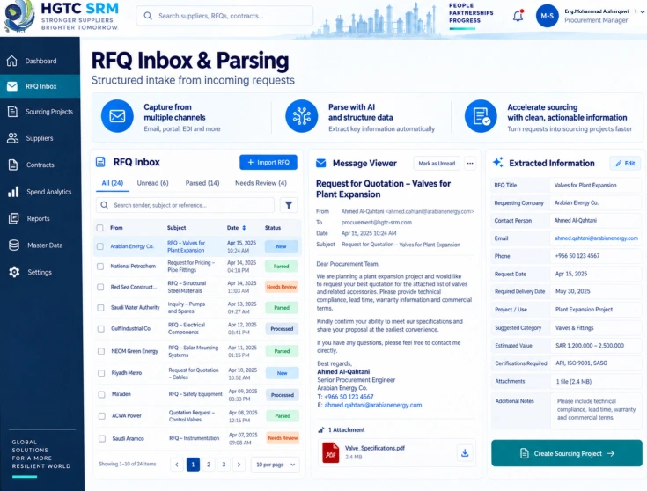Viewport: 647px width, 491px height.
Task: Click the signature phone number link
Action: click(349, 397)
